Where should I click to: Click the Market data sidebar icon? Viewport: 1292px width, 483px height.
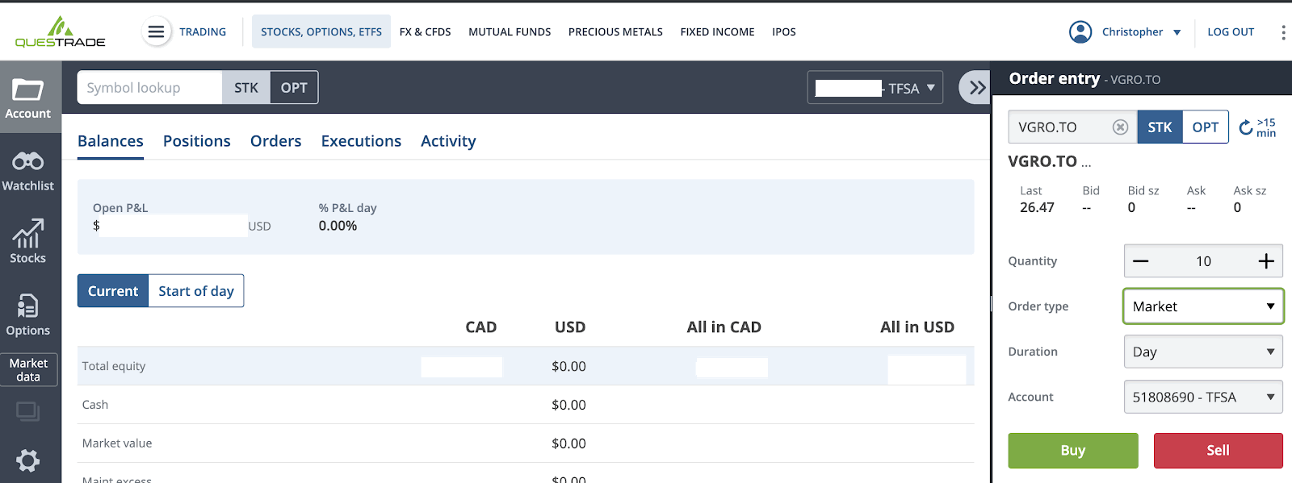pos(28,369)
